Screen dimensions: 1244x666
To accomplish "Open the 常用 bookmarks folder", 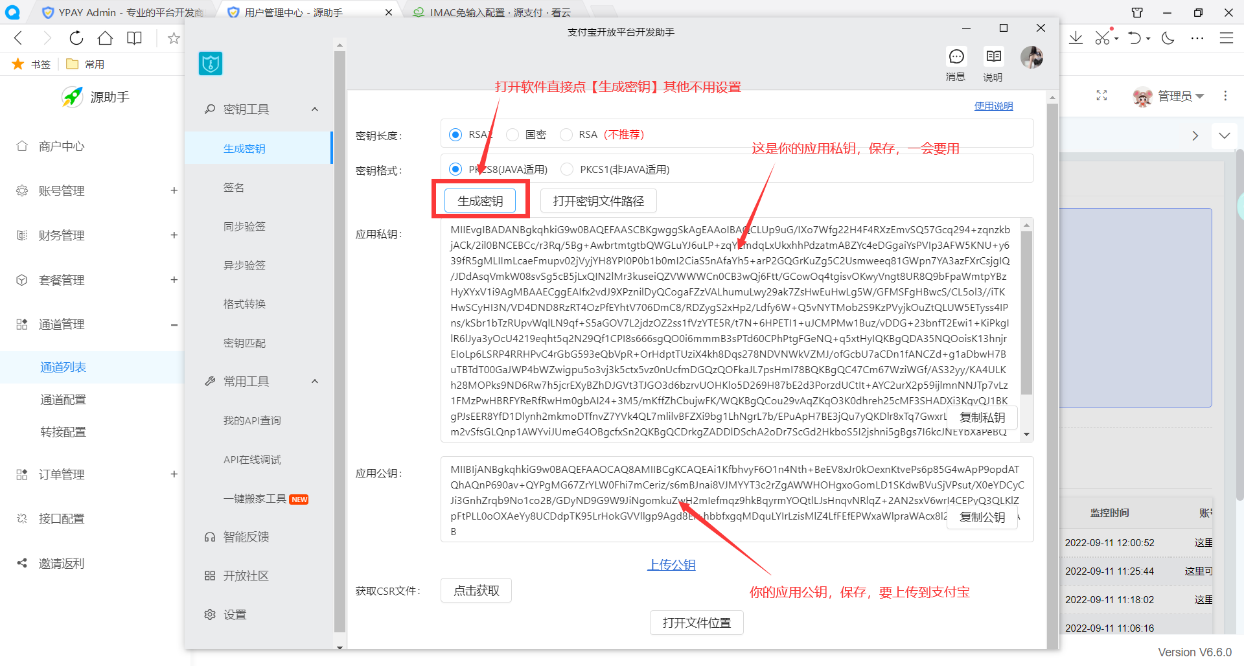I will [86, 64].
